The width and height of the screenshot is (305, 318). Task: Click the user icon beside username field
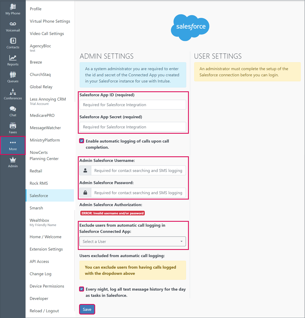85,171
